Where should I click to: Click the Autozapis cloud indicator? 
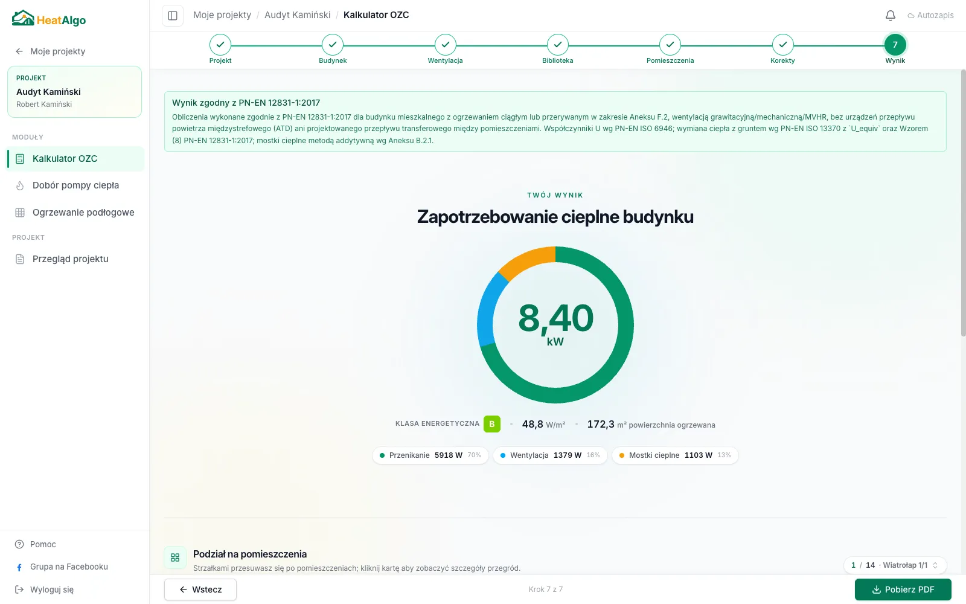coord(930,16)
